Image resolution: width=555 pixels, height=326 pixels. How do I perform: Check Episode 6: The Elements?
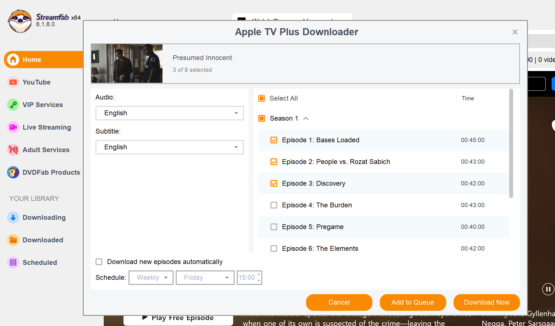point(274,249)
